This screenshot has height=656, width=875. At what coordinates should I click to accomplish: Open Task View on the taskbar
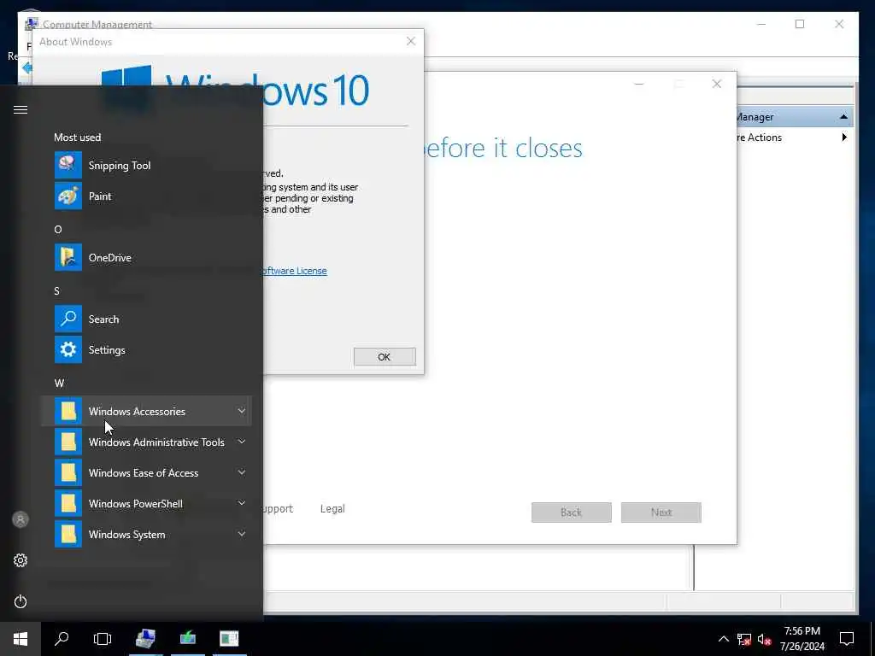(103, 639)
